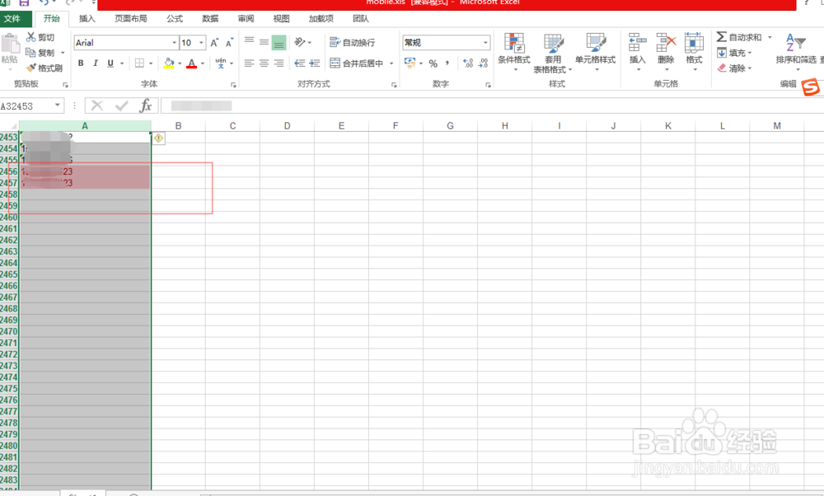Open Merge and Center dropdown arrow
Viewport: 824px width, 496px height.
[391, 63]
